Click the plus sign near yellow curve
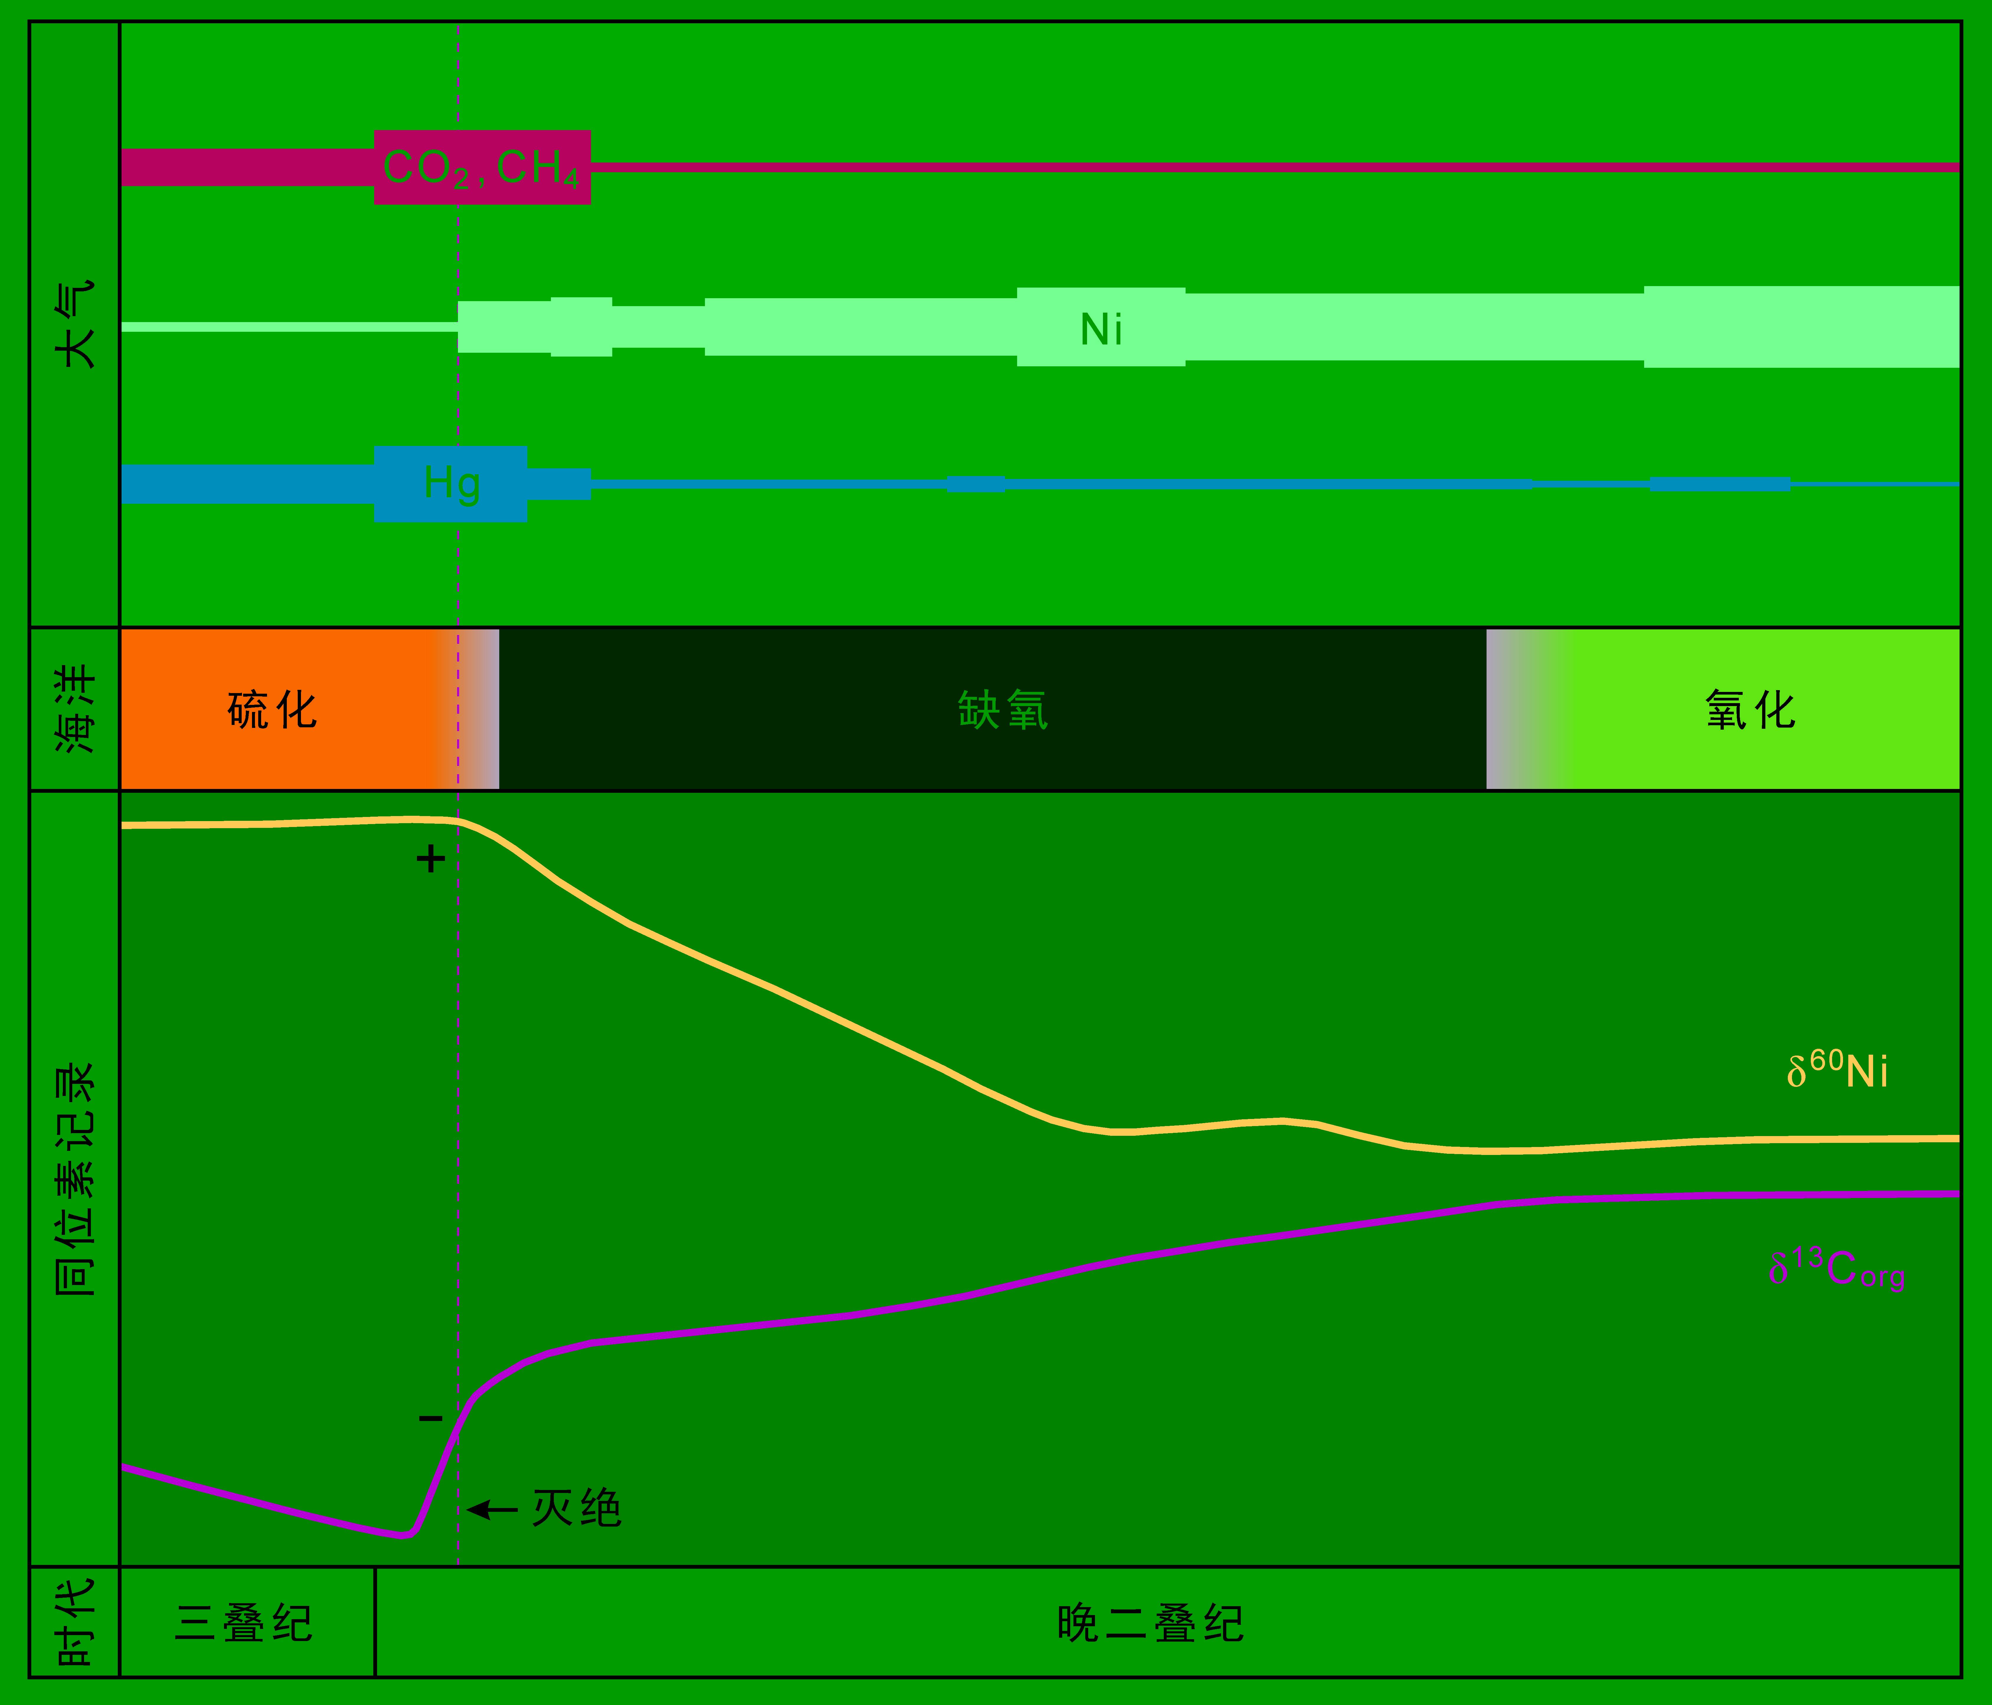 pos(431,858)
